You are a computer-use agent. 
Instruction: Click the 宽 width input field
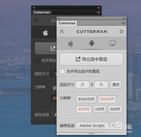[82, 84]
